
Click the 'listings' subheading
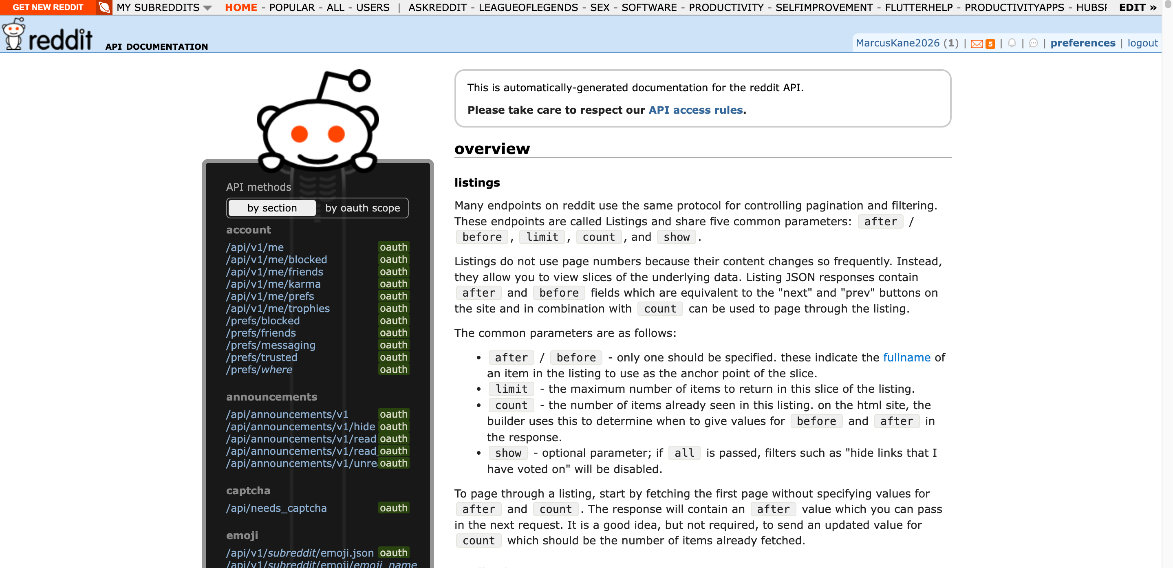[x=477, y=183]
